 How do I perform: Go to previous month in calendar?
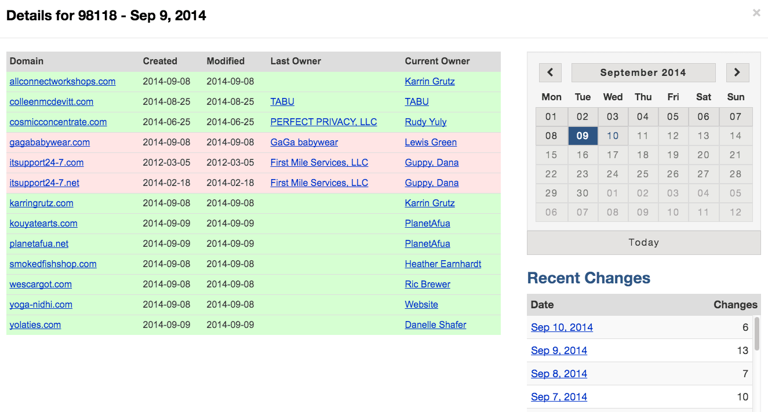550,72
